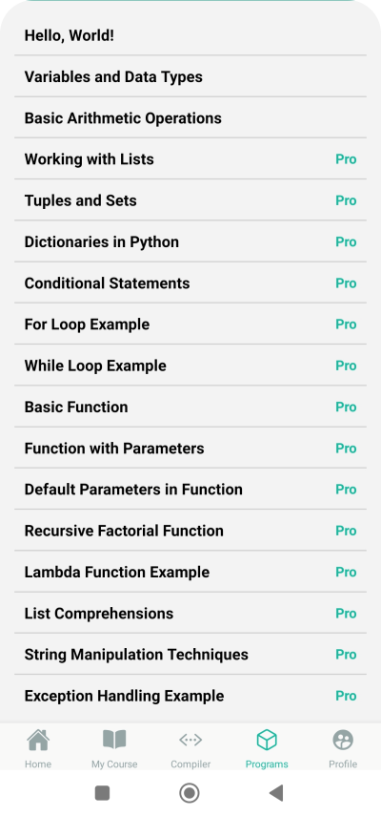Tap Pro badge beside Tuples and Sets
Image resolution: width=381 pixels, height=816 pixels.
point(346,200)
